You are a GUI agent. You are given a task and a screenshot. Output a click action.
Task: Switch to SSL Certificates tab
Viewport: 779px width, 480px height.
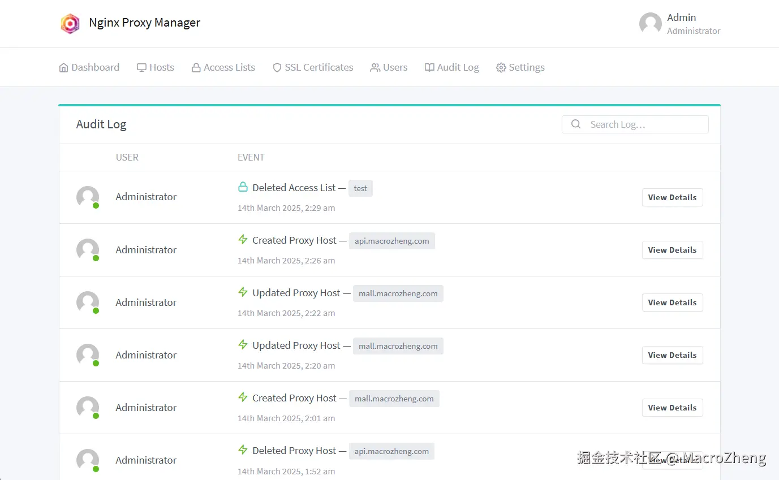point(313,67)
